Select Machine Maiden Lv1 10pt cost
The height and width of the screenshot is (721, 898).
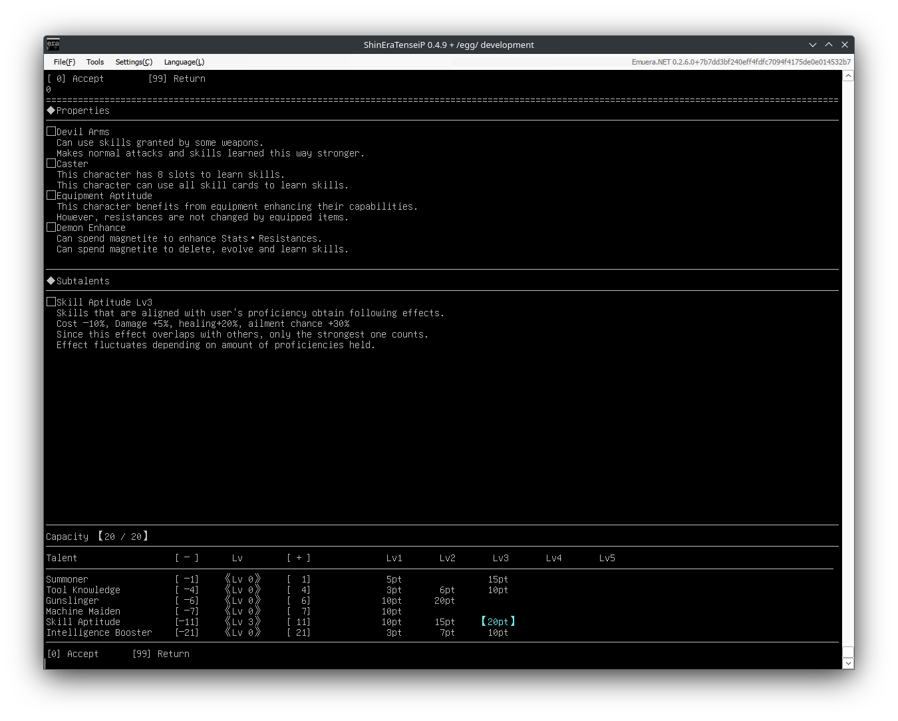[x=392, y=611]
